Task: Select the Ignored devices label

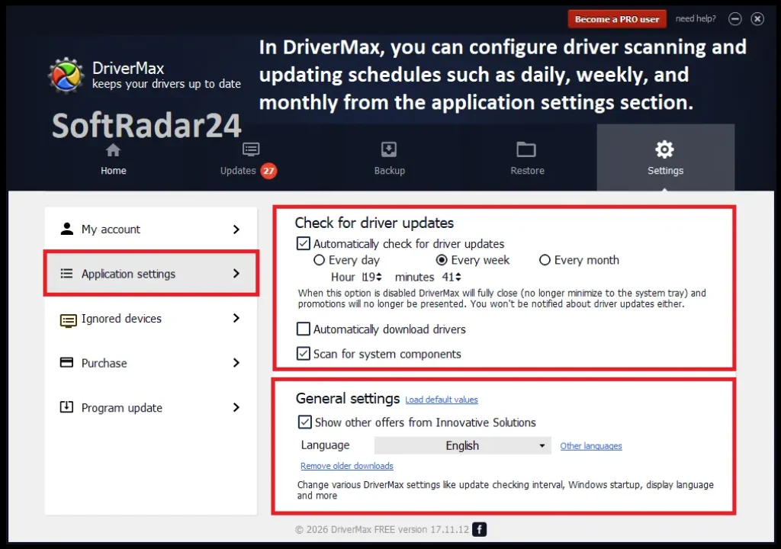Action: pos(121,318)
